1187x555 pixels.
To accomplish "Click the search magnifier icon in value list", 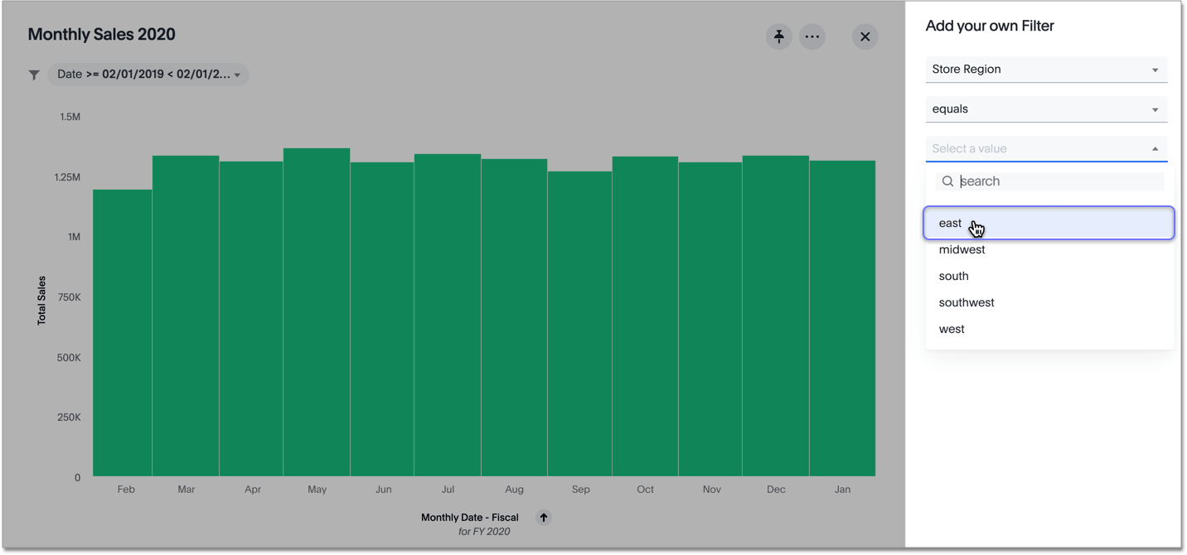I will click(x=947, y=181).
